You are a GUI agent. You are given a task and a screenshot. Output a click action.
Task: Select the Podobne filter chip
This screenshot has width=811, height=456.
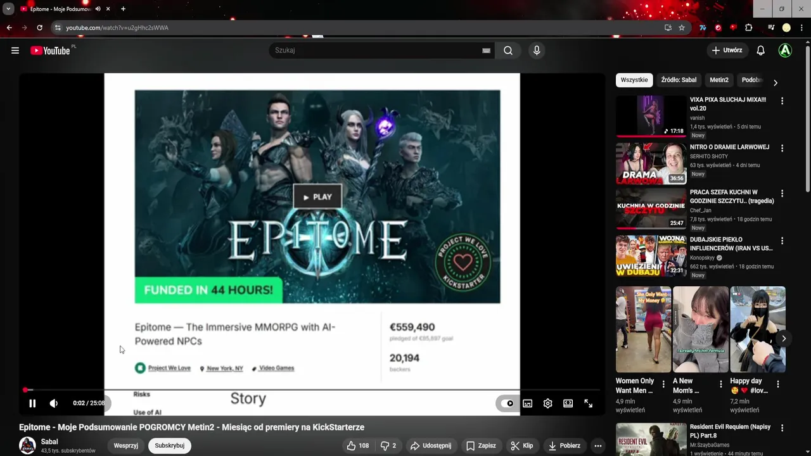(x=751, y=80)
